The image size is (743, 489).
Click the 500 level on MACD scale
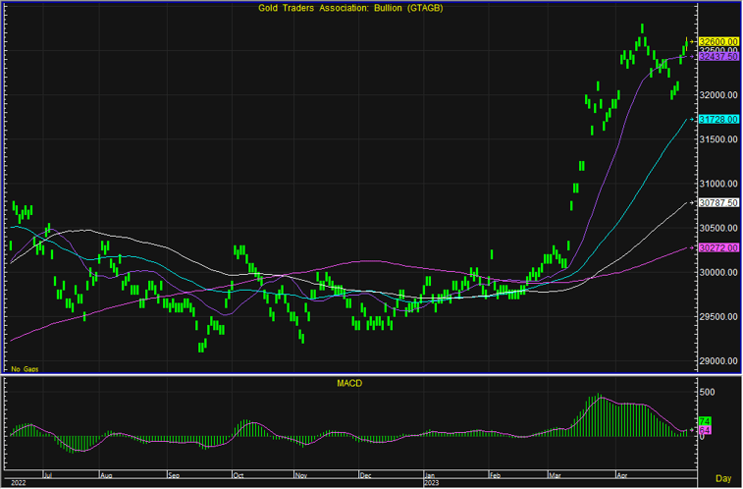tap(708, 392)
